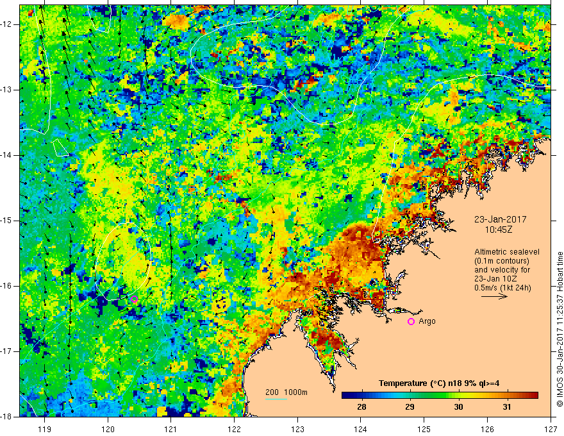
Task: Click the latitude axis label -13
Action: [x=6, y=90]
